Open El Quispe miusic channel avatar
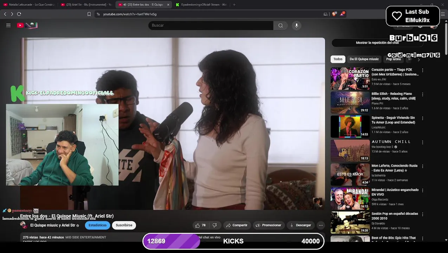 coord(24,225)
